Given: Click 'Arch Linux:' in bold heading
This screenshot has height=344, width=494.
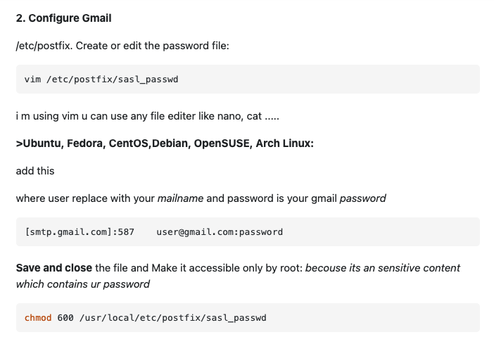Looking at the screenshot, I should tap(284, 144).
